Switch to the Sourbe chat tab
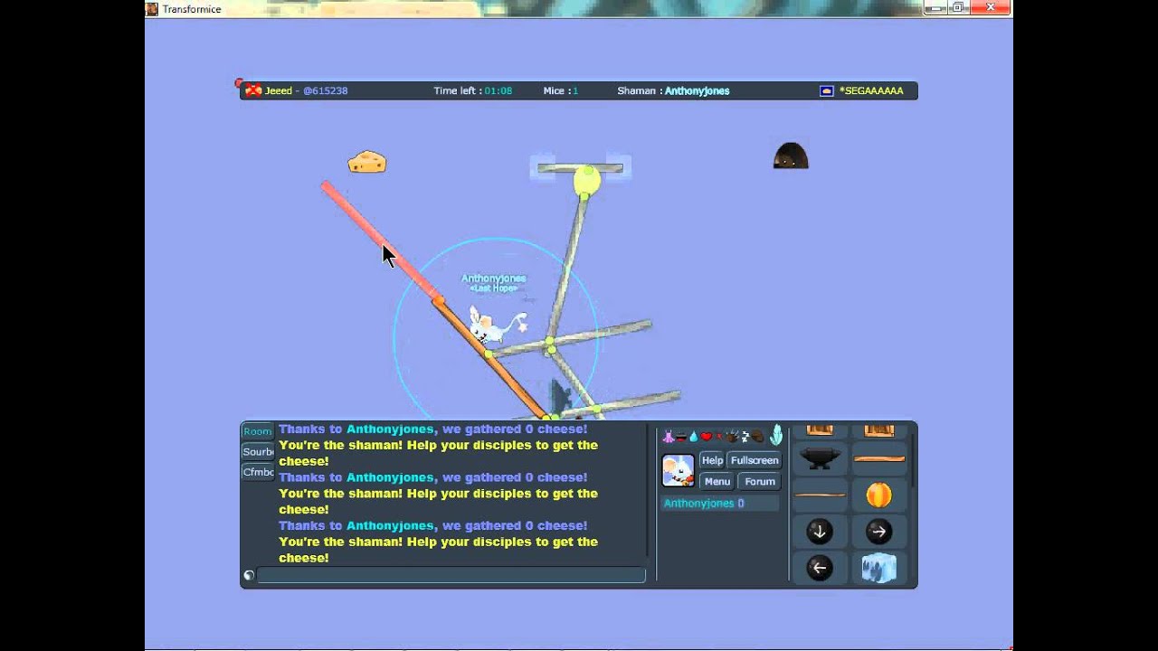Image resolution: width=1158 pixels, height=651 pixels. click(x=258, y=452)
